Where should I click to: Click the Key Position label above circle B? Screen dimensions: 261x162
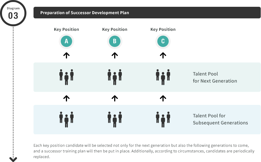pyautogui.click(x=115, y=29)
